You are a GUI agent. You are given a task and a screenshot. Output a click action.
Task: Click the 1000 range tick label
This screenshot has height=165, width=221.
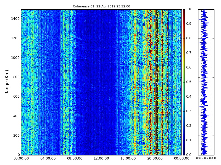point(15,58)
